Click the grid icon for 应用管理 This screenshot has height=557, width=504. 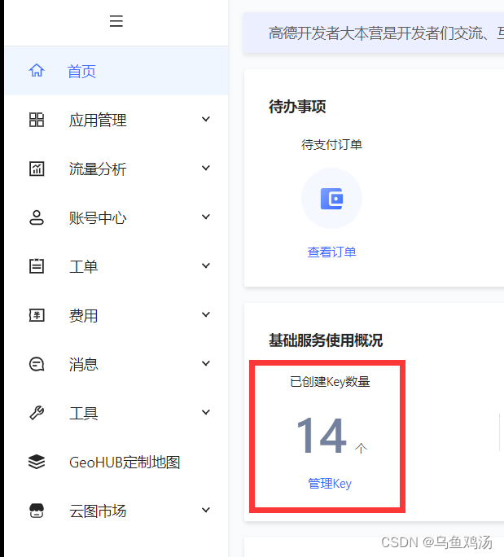click(37, 120)
